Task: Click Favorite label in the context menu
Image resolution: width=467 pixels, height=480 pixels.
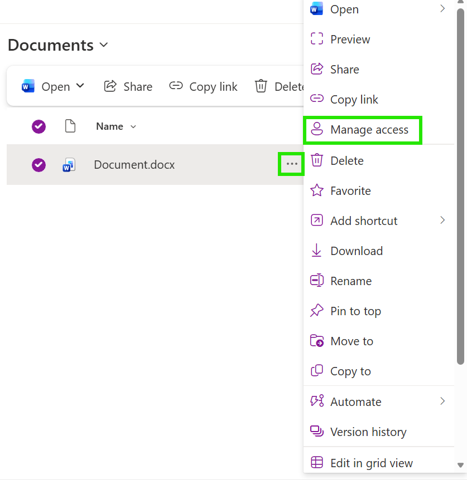Action: [x=350, y=190]
